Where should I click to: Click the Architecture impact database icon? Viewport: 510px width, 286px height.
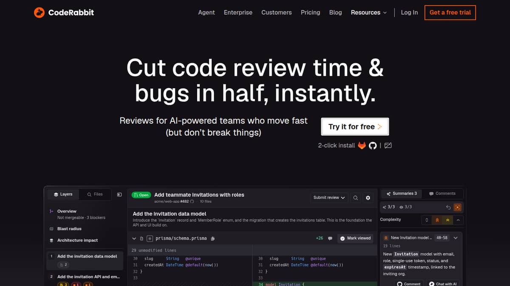coord(51,240)
